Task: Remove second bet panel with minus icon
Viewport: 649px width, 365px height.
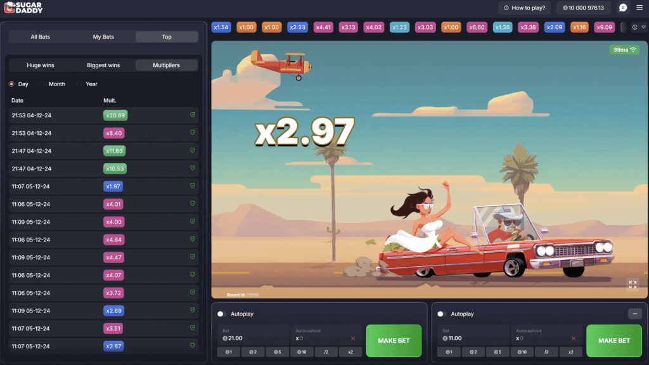Action: (634, 314)
